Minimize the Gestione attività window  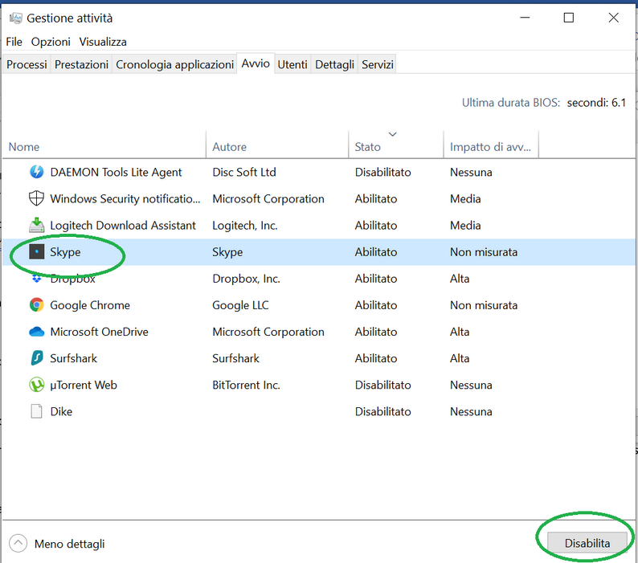pos(525,18)
